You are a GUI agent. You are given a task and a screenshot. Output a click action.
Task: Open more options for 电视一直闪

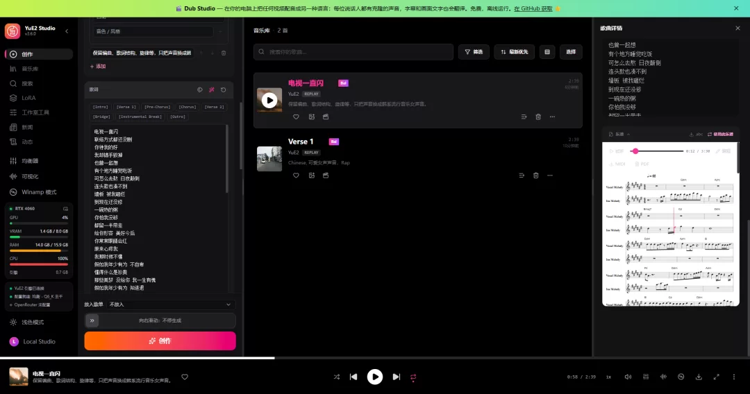[553, 117]
